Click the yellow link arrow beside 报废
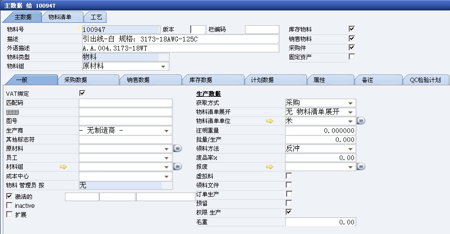 pyautogui.click(x=269, y=167)
